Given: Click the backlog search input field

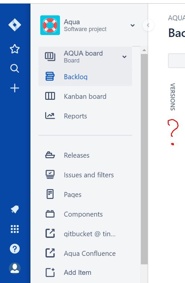Looking at the screenshot, I should click(176, 61).
